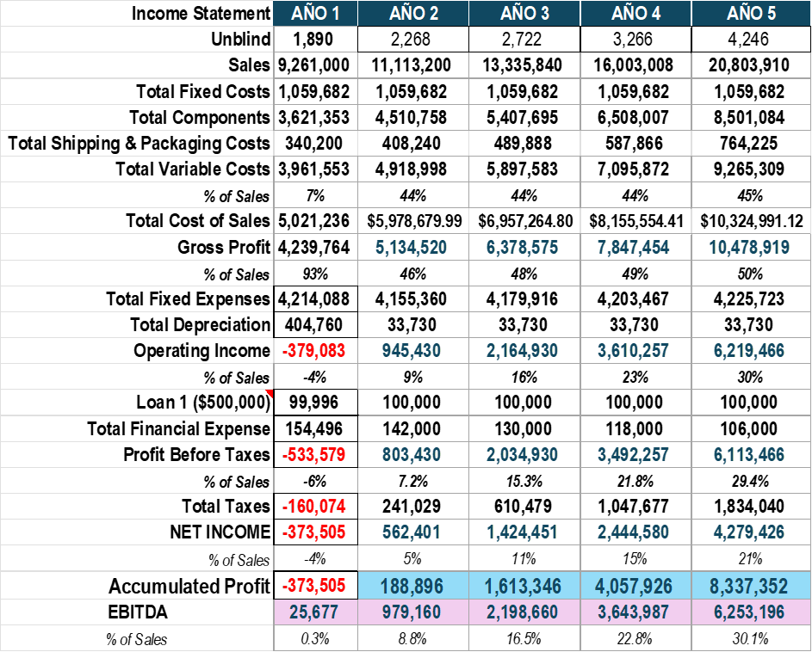Viewport: 812px width, 652px height.
Task: Select the AÑO 1 column header
Action: (x=315, y=14)
